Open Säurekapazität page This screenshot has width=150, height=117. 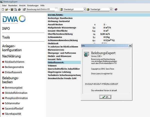pyautogui.click(x=13, y=114)
